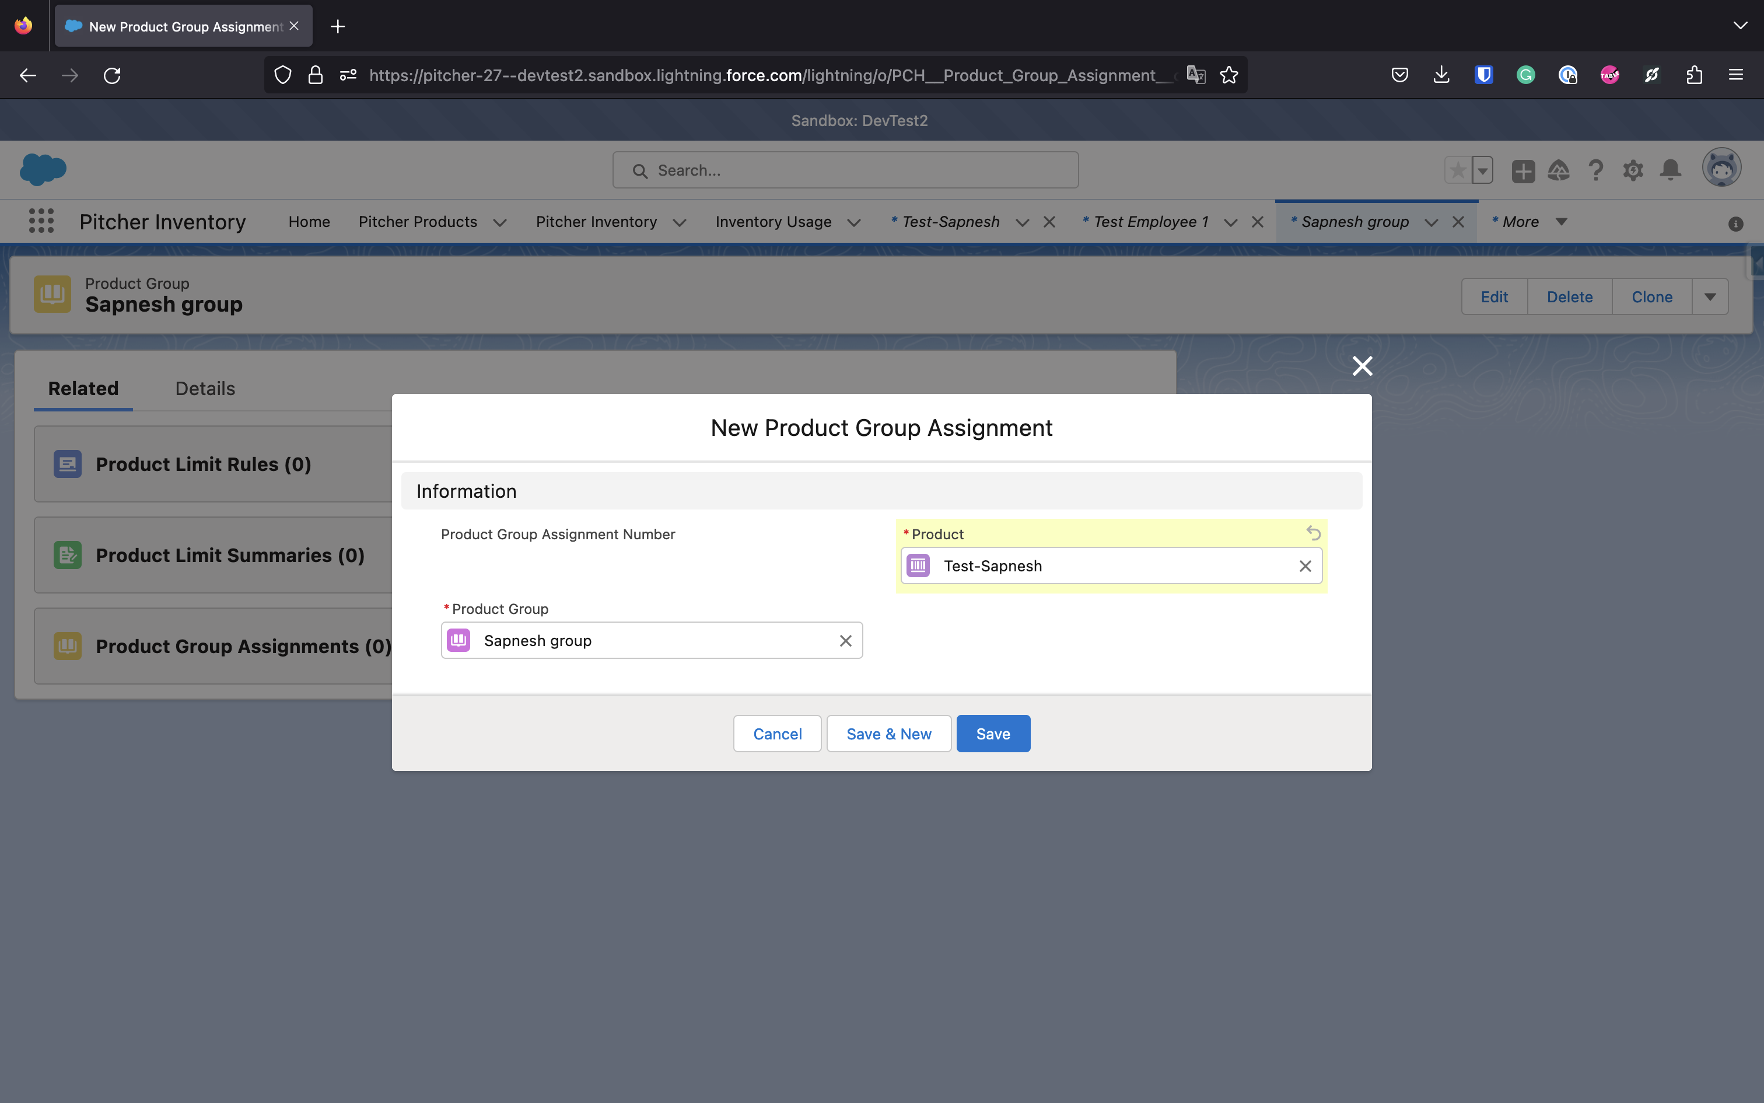Open the App Launcher grid icon
Image resolution: width=1764 pixels, height=1103 pixels.
click(x=41, y=221)
